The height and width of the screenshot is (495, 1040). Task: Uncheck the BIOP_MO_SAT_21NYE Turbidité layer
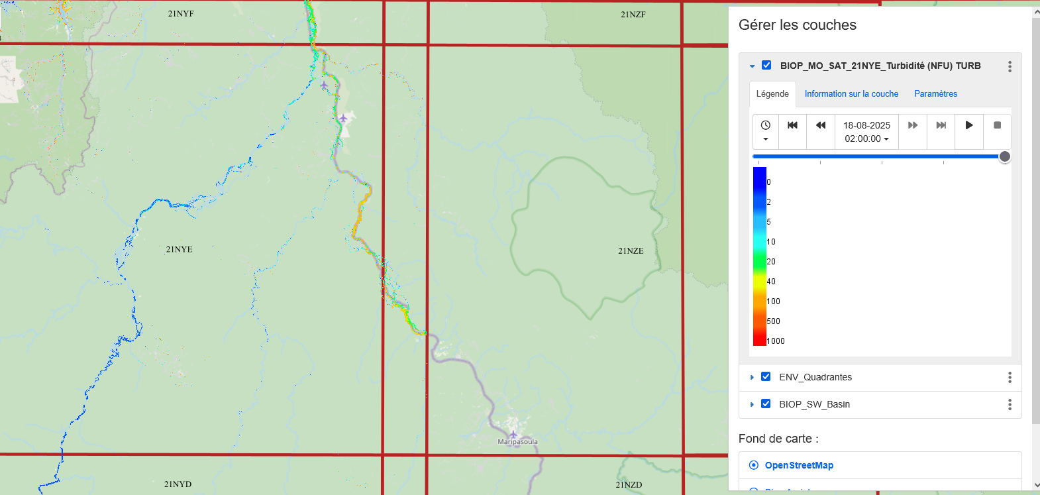pos(766,65)
